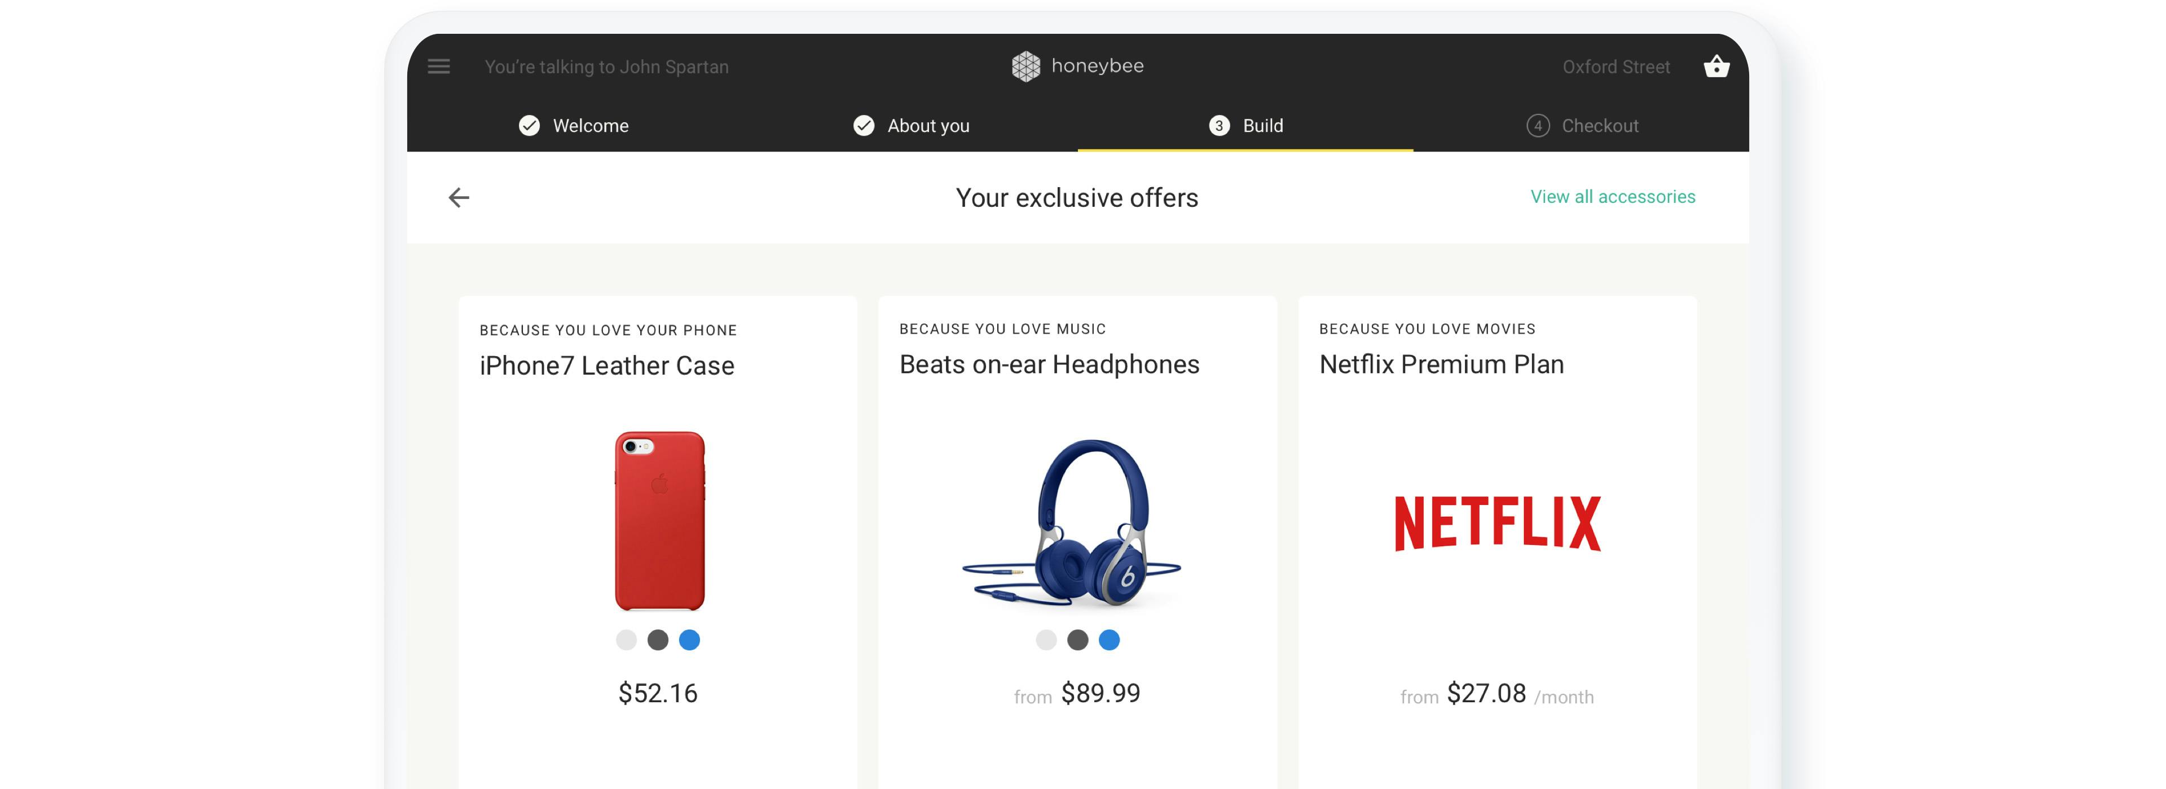Open the Checkout tab

tap(1599, 126)
